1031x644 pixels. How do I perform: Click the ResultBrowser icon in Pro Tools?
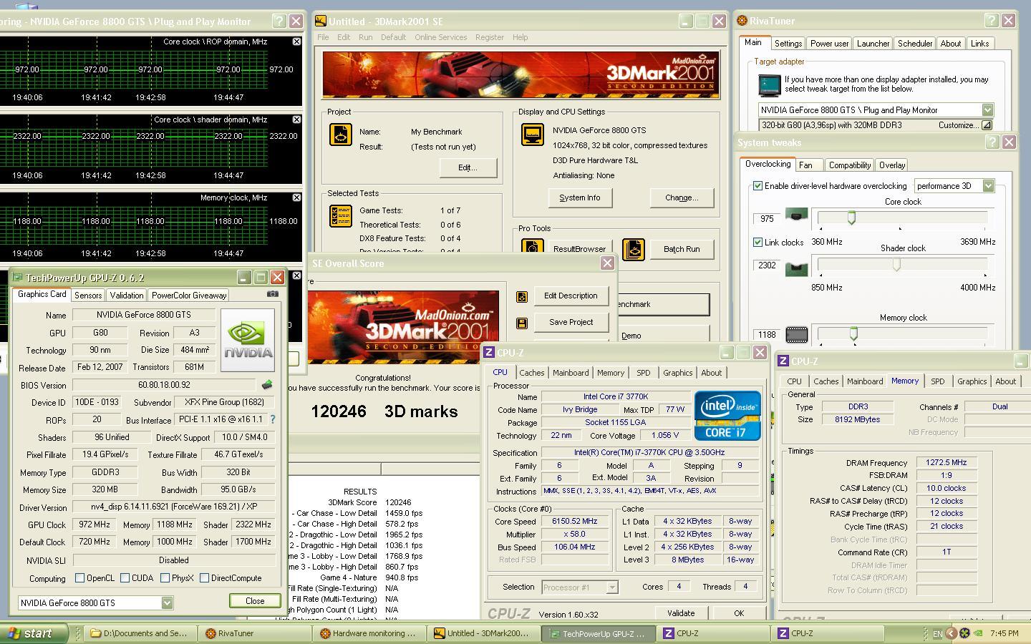(x=532, y=248)
